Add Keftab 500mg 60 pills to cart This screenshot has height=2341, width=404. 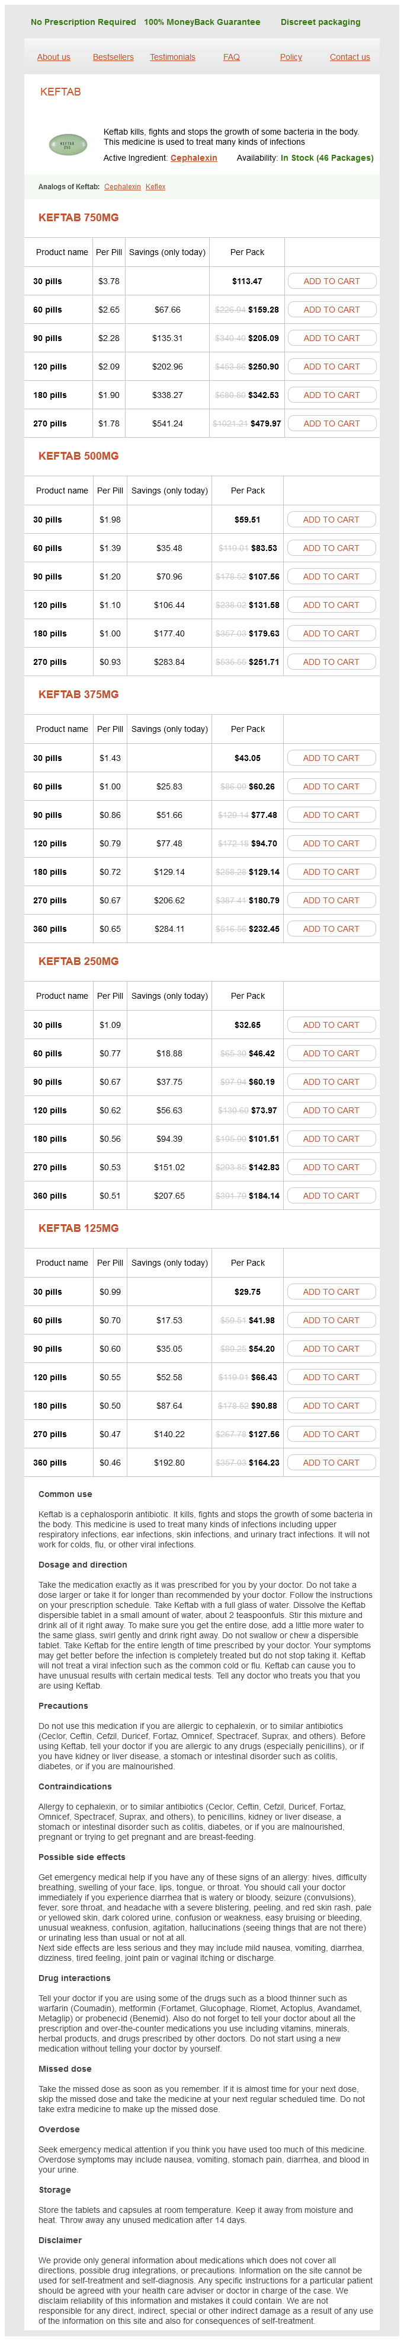[331, 548]
